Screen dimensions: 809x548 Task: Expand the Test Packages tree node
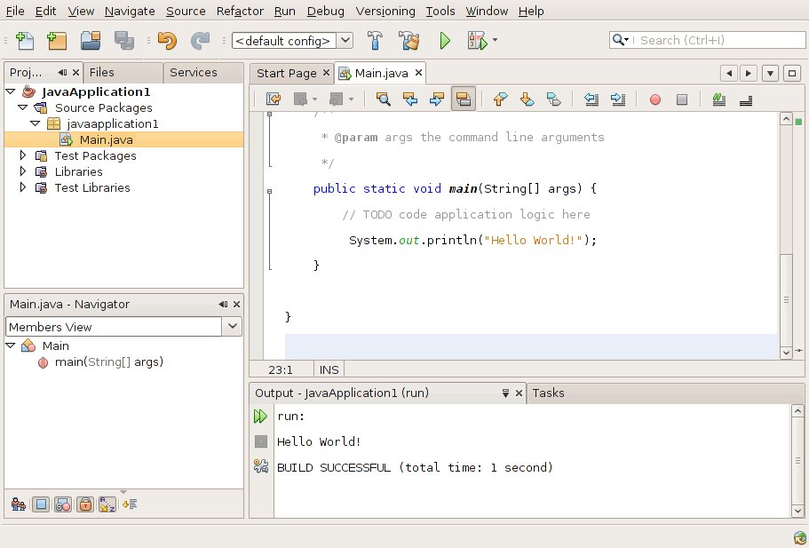23,155
